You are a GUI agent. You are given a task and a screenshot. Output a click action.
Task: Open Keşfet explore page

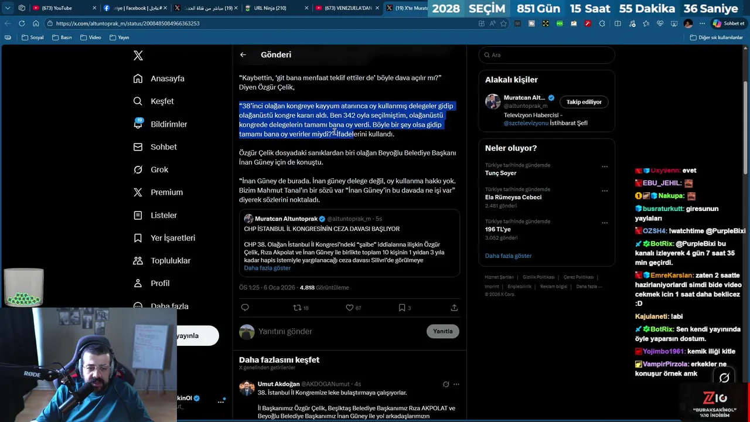154,101
